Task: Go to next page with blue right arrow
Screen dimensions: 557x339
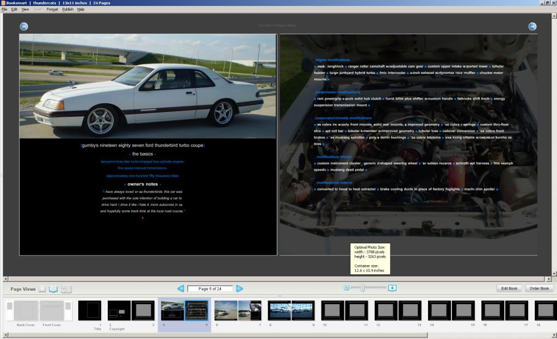Action: (239, 288)
